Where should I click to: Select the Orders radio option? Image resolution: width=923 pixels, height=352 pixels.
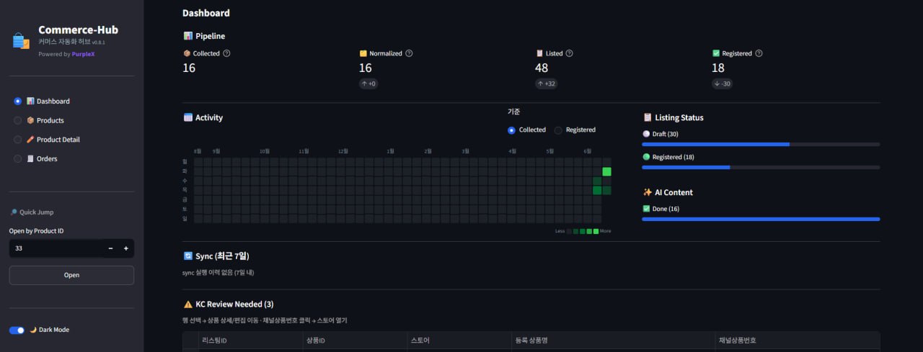click(x=18, y=159)
